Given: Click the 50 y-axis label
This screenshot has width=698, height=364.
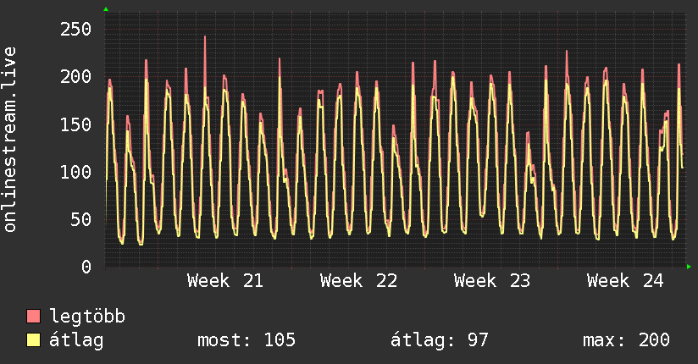Looking at the screenshot, I should pyautogui.click(x=81, y=219).
